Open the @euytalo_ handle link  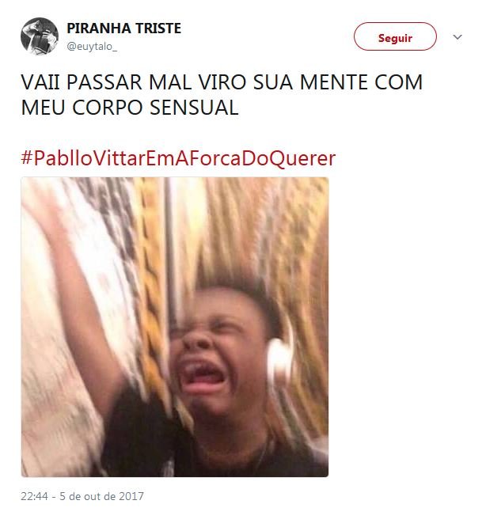92,47
